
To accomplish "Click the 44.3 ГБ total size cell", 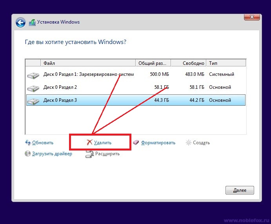I will point(162,100).
